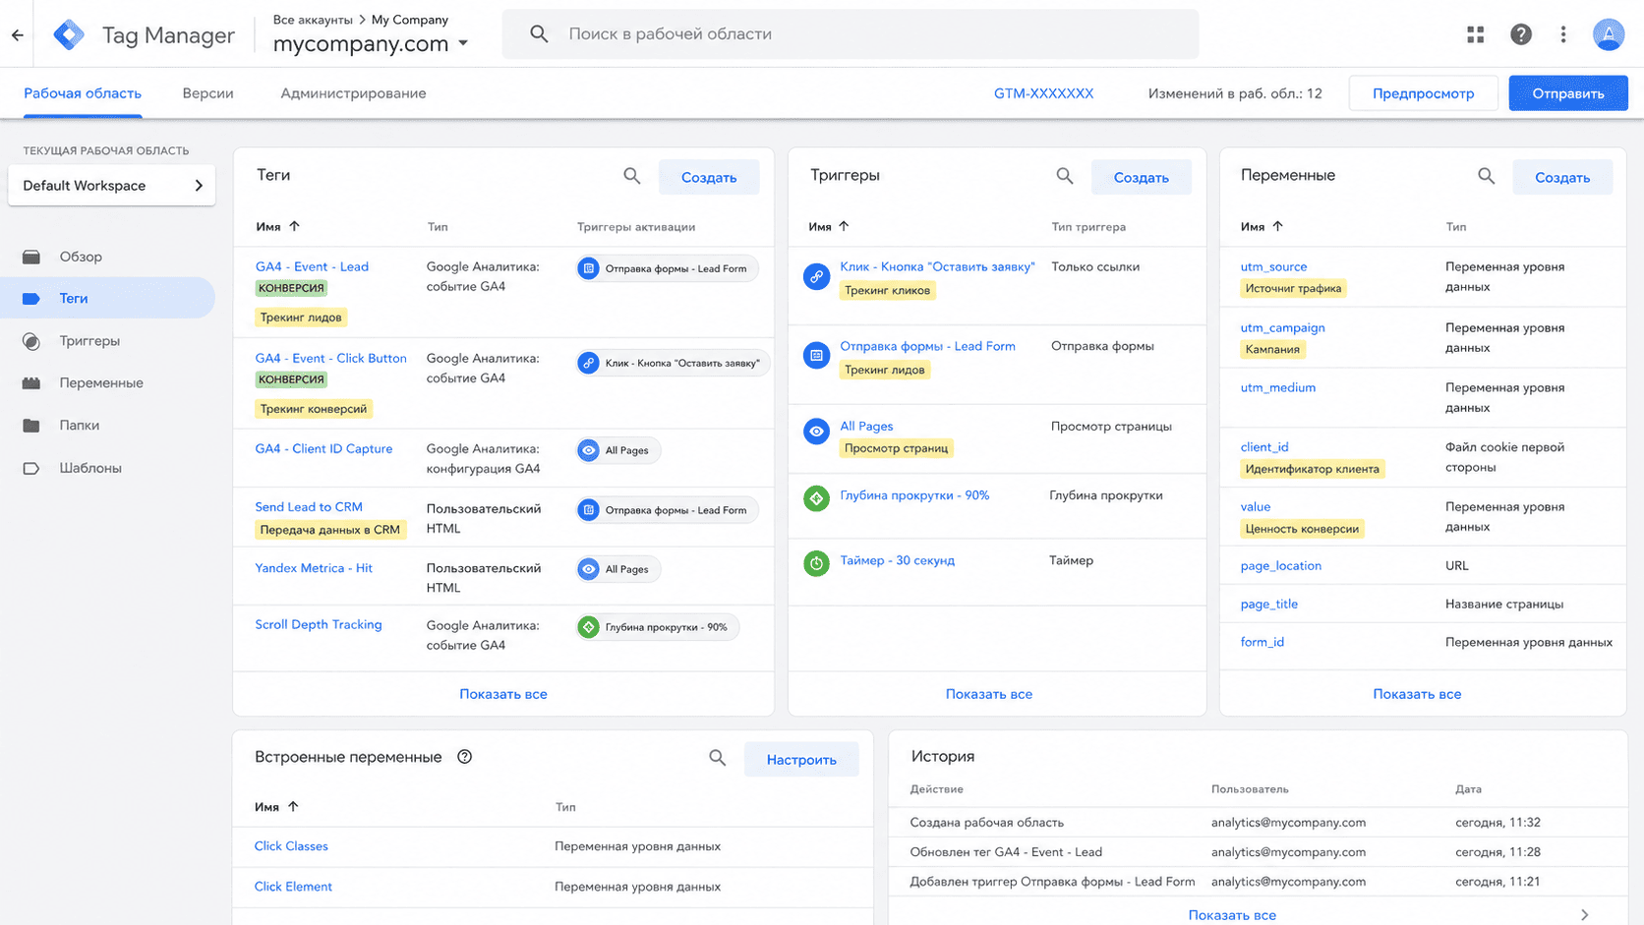Search built-in variables with magnifier icon
Screen dimensions: 1644x925
718,758
